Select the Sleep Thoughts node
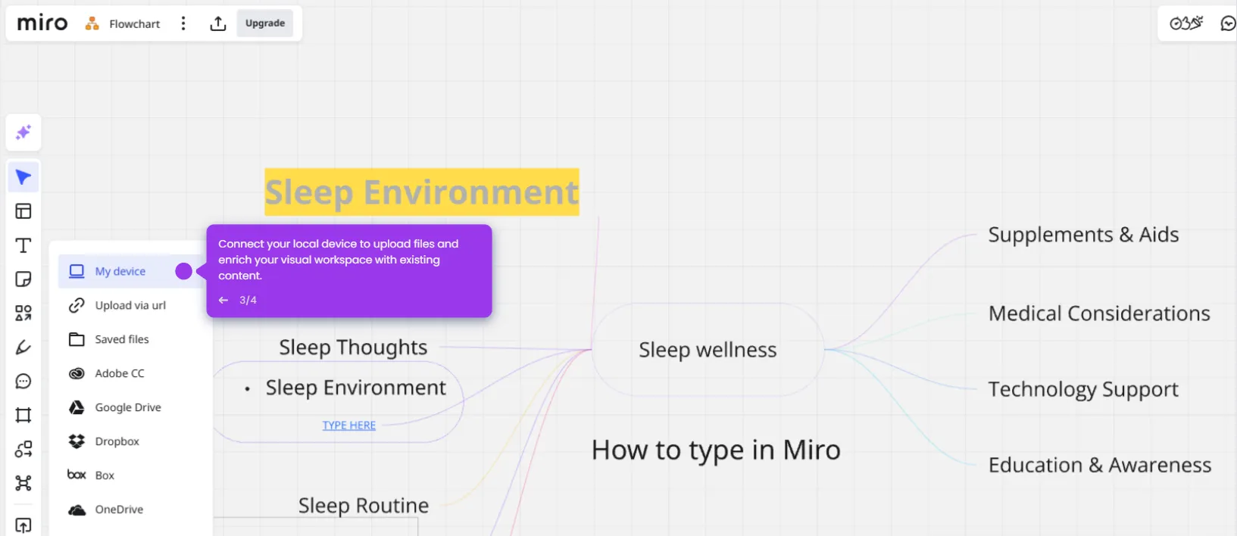This screenshot has width=1237, height=536. click(353, 347)
